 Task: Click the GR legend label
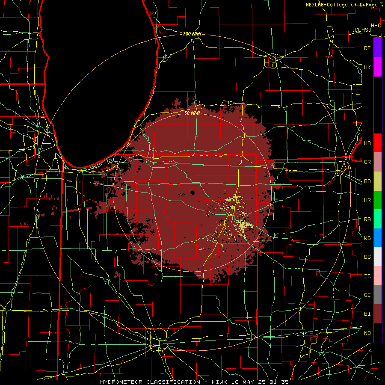coord(367,162)
